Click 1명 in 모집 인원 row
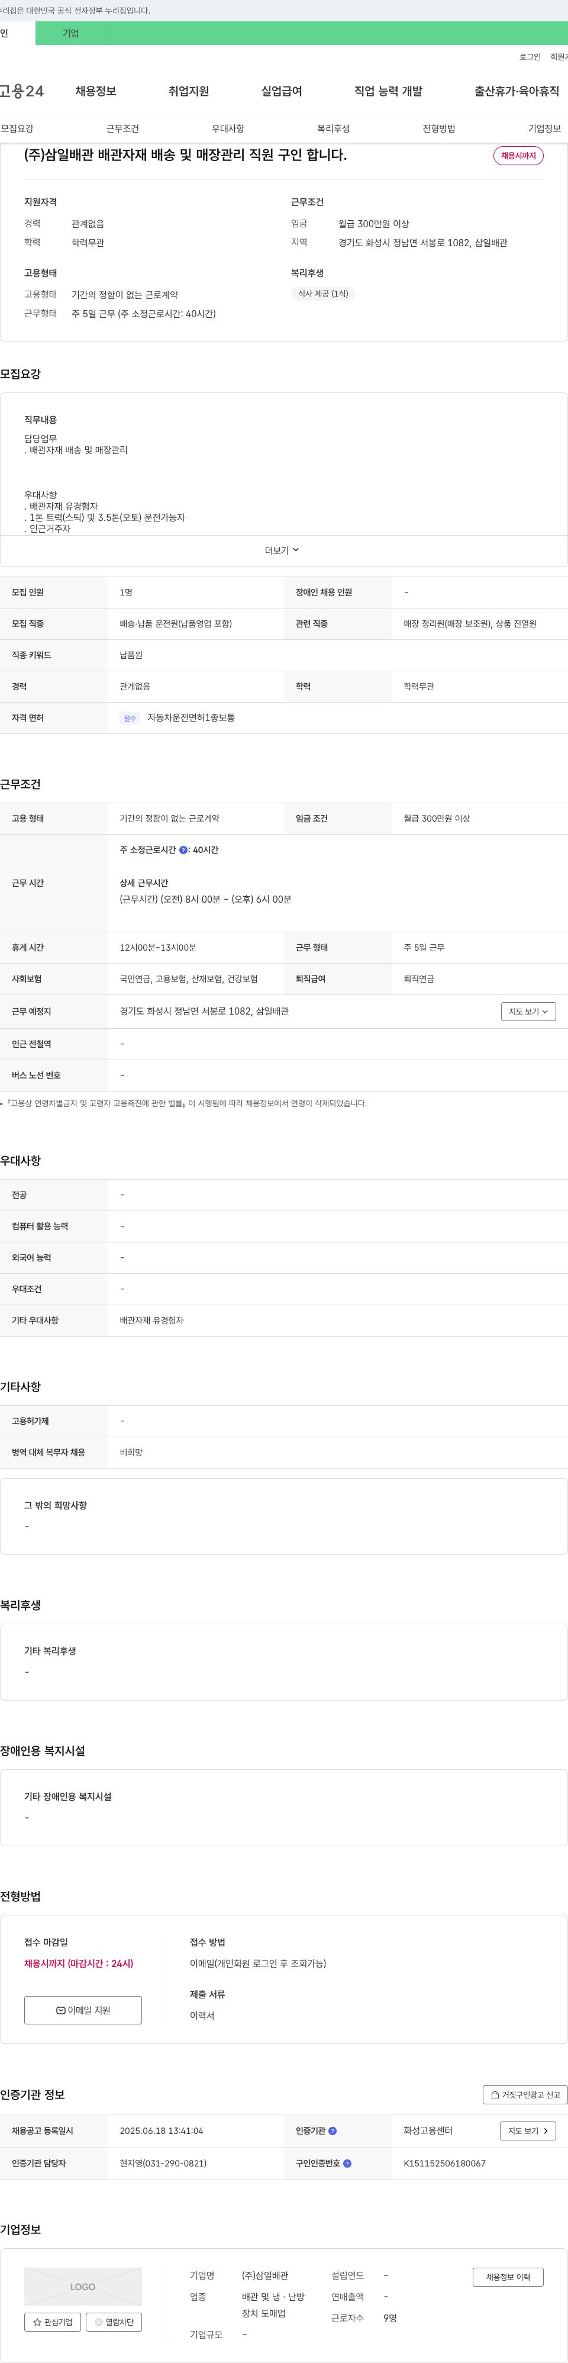Screen dimensions: 568x2363 (125, 593)
